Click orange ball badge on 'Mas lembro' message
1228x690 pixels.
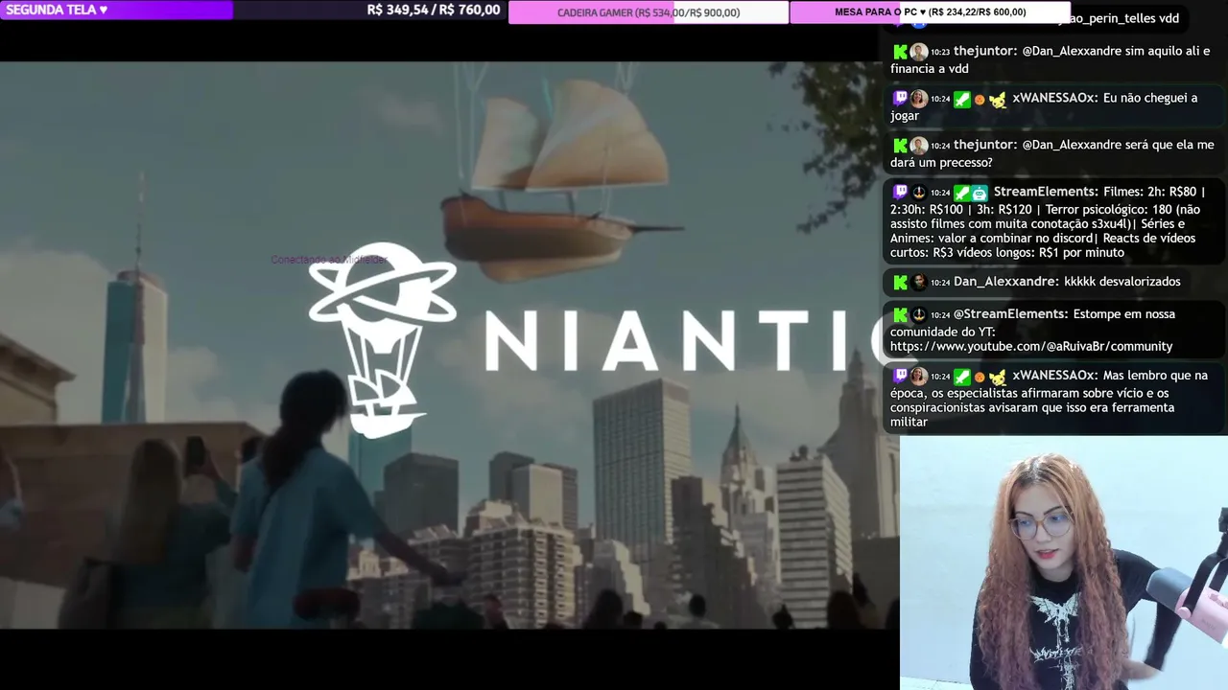coord(980,378)
